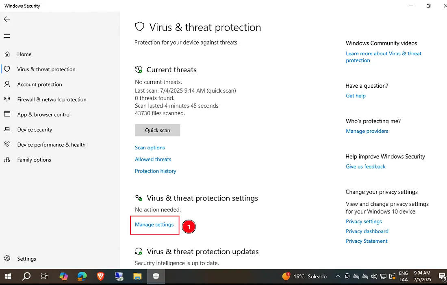Click the Account protection person icon

point(7,84)
